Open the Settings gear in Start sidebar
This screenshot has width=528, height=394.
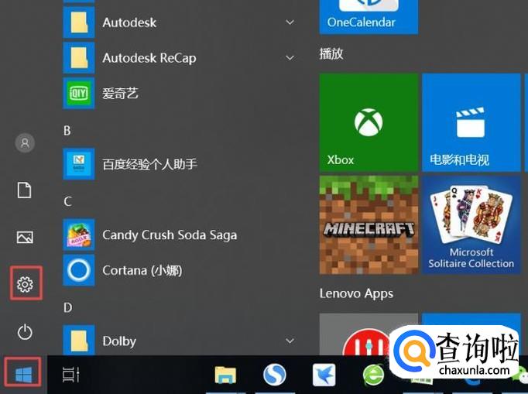click(25, 284)
